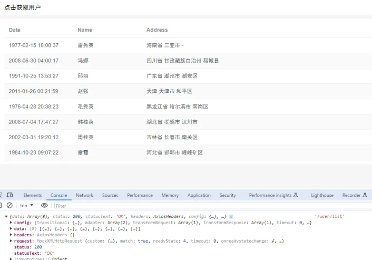Open the Sources tab
Viewport: 372px width, 260px height.
pyautogui.click(x=110, y=195)
